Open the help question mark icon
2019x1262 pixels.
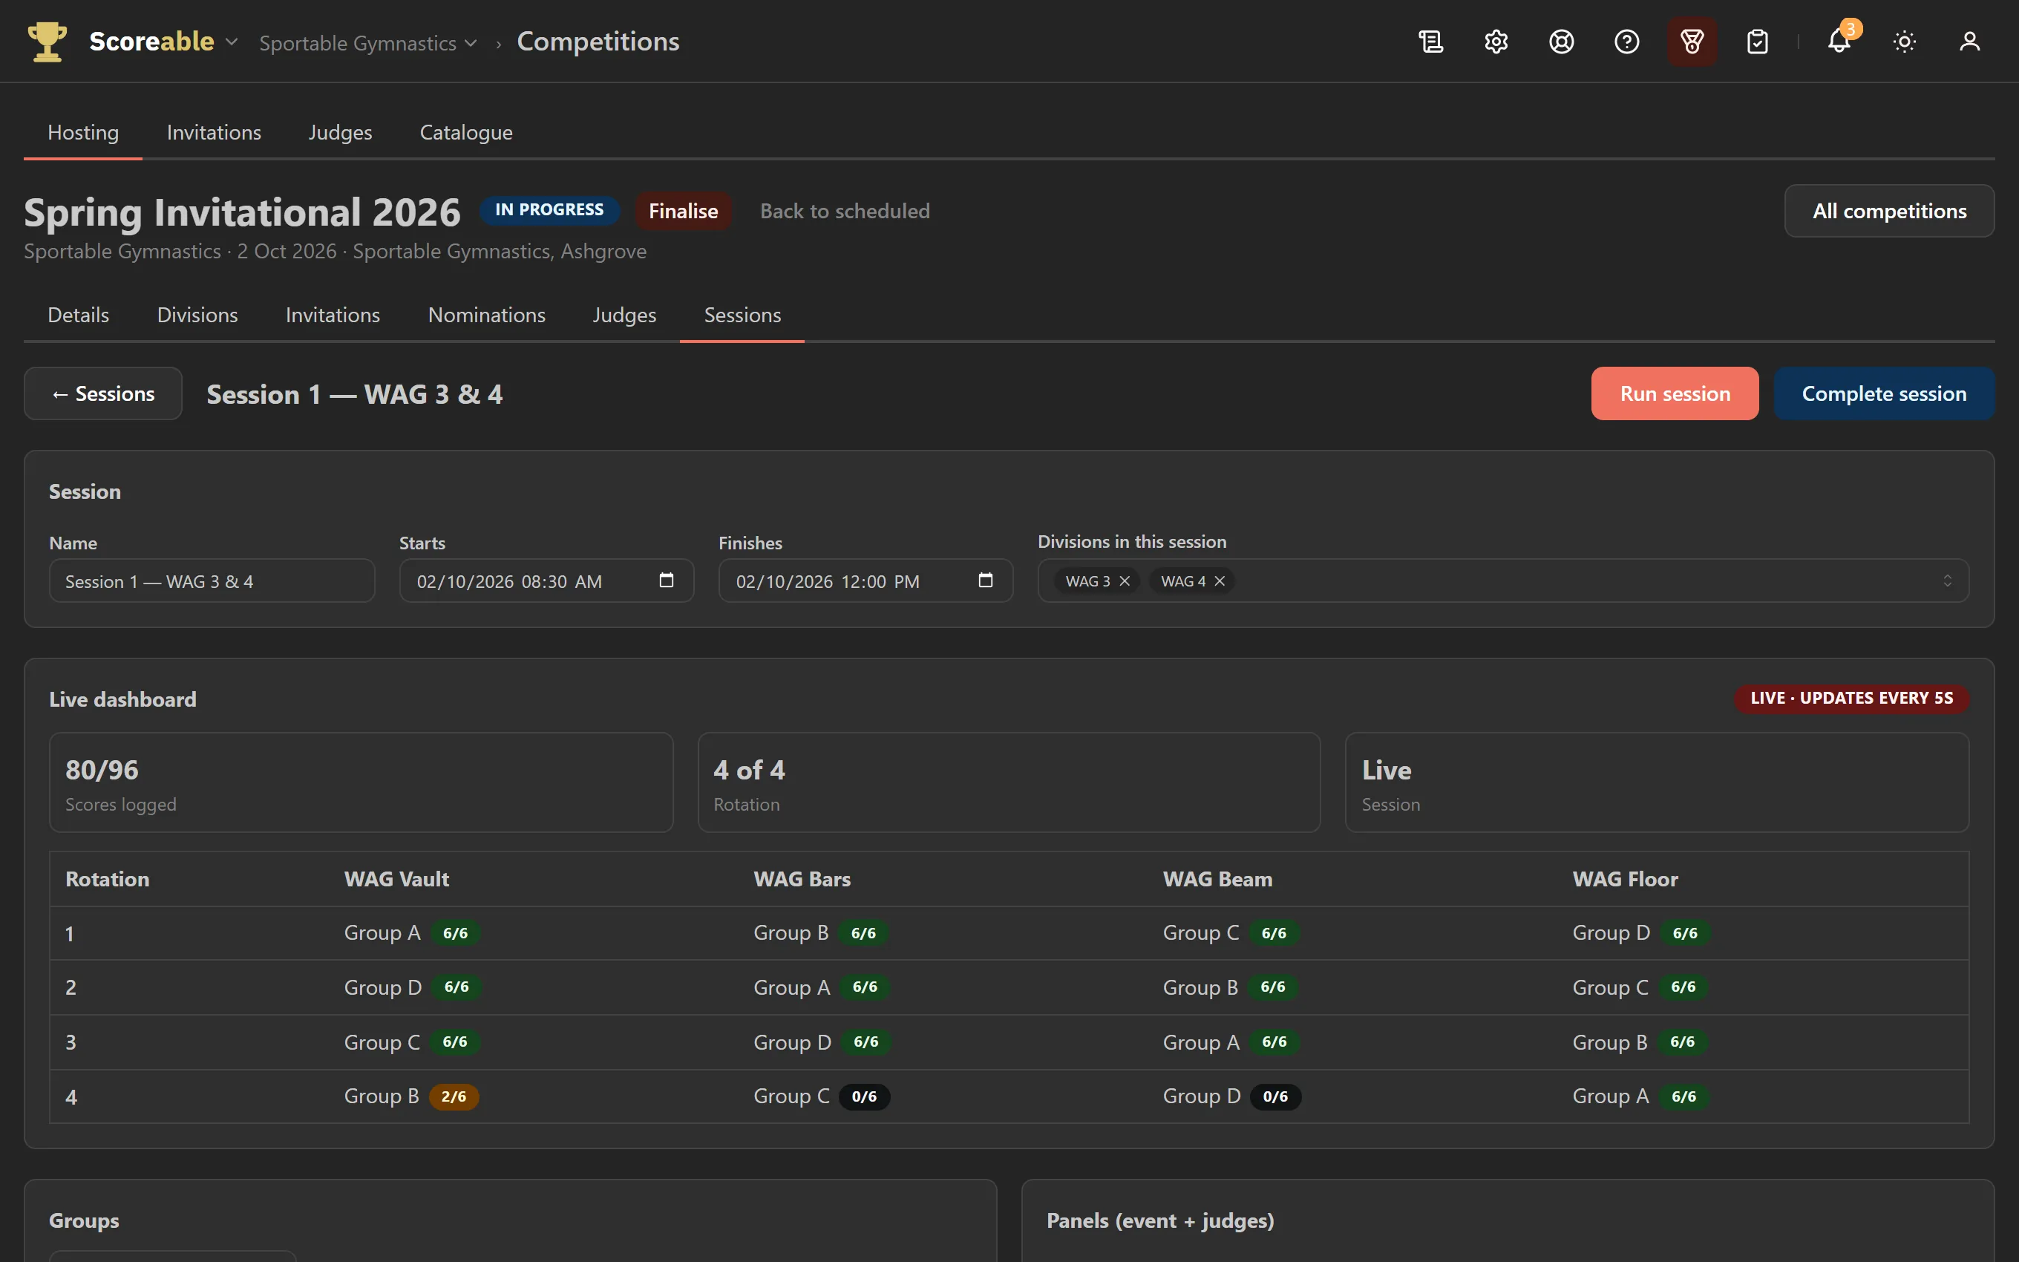1626,42
